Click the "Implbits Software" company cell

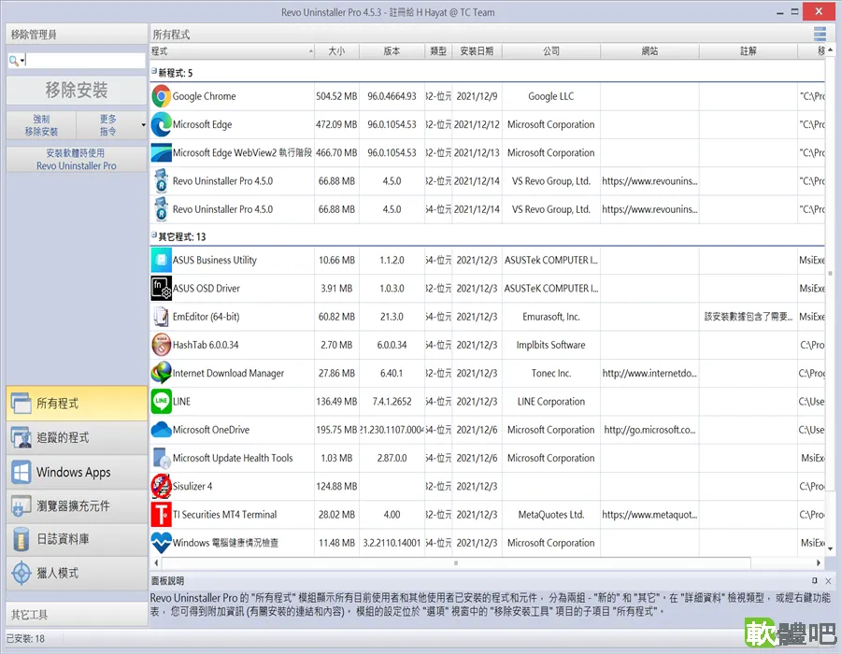550,346
